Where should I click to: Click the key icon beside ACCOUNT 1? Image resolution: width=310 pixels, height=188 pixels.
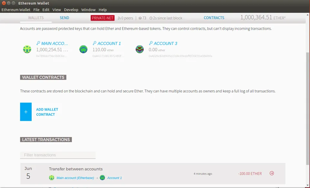coord(95,43)
